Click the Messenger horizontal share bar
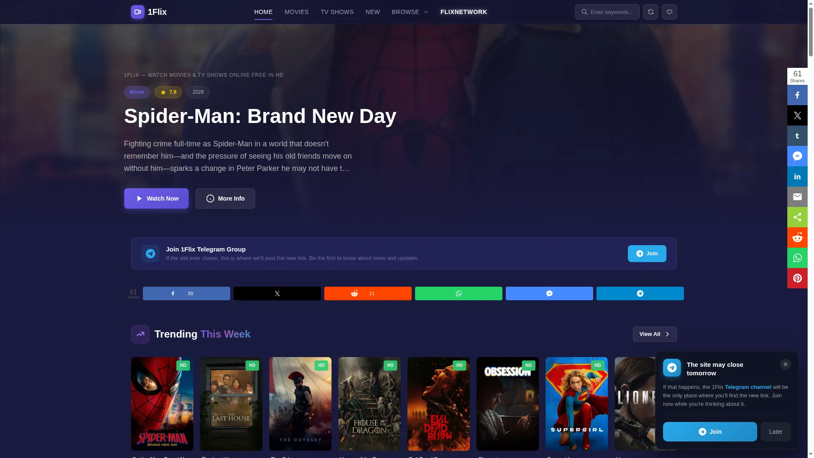Image resolution: width=814 pixels, height=458 pixels. 549,293
